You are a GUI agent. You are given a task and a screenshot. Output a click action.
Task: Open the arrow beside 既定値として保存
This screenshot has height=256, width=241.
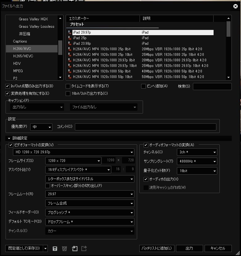point(45,249)
